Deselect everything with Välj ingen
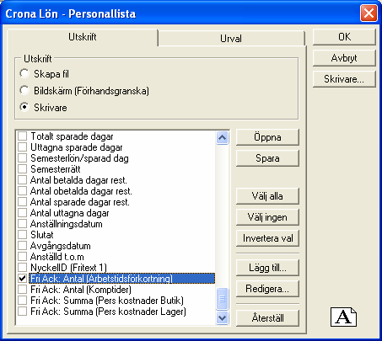 pyautogui.click(x=267, y=217)
